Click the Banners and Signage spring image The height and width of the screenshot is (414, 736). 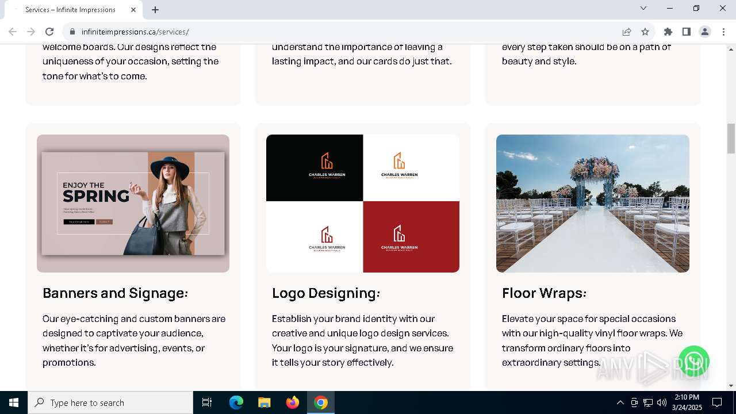point(133,204)
